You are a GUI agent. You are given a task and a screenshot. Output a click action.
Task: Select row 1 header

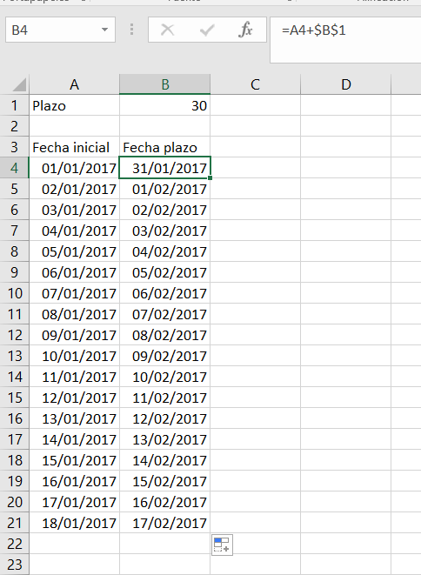click(14, 105)
